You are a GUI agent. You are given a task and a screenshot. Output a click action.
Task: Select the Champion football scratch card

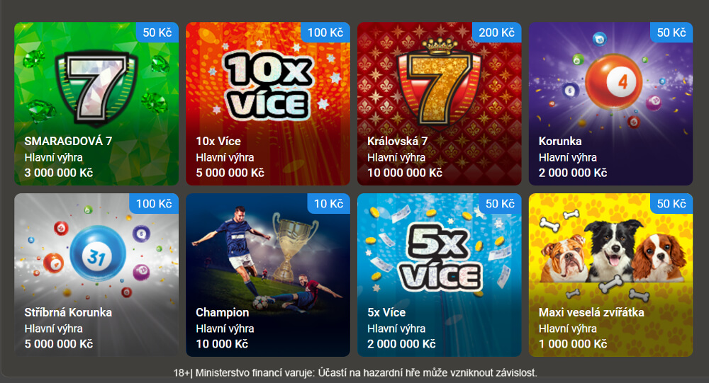(268, 275)
